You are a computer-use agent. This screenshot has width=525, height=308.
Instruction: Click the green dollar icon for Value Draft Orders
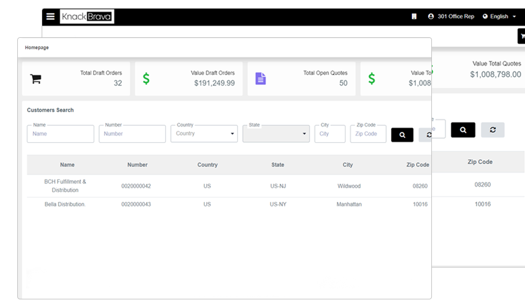146,78
